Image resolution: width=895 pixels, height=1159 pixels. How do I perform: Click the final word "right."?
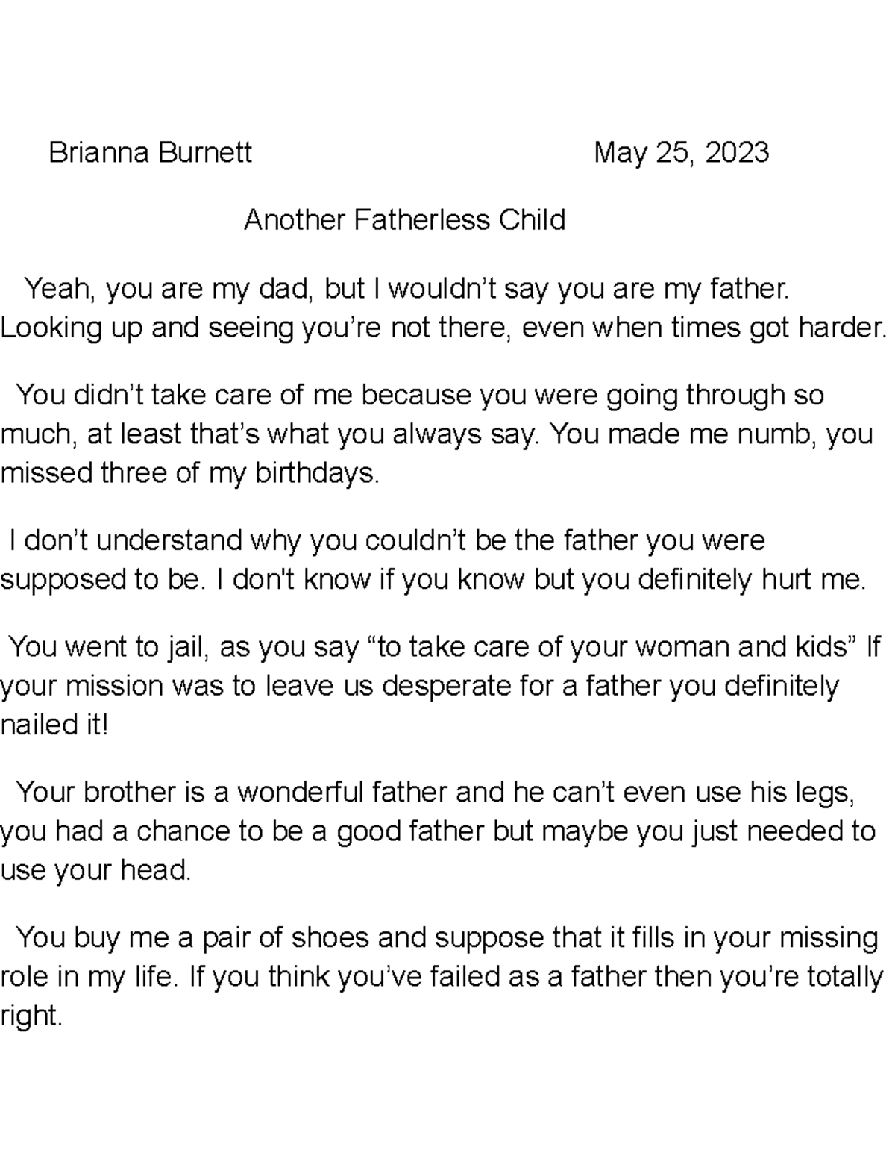(31, 1016)
